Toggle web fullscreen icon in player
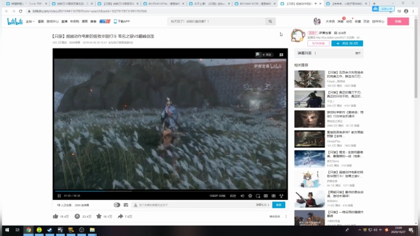 [273, 196]
